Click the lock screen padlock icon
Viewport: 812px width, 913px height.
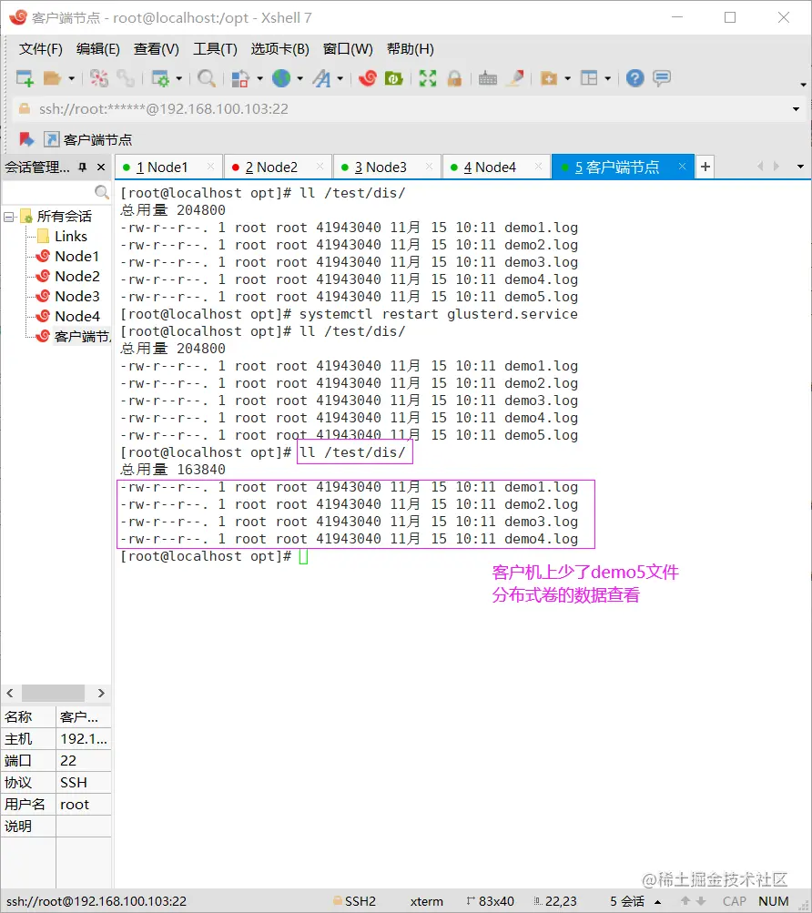pos(454,78)
